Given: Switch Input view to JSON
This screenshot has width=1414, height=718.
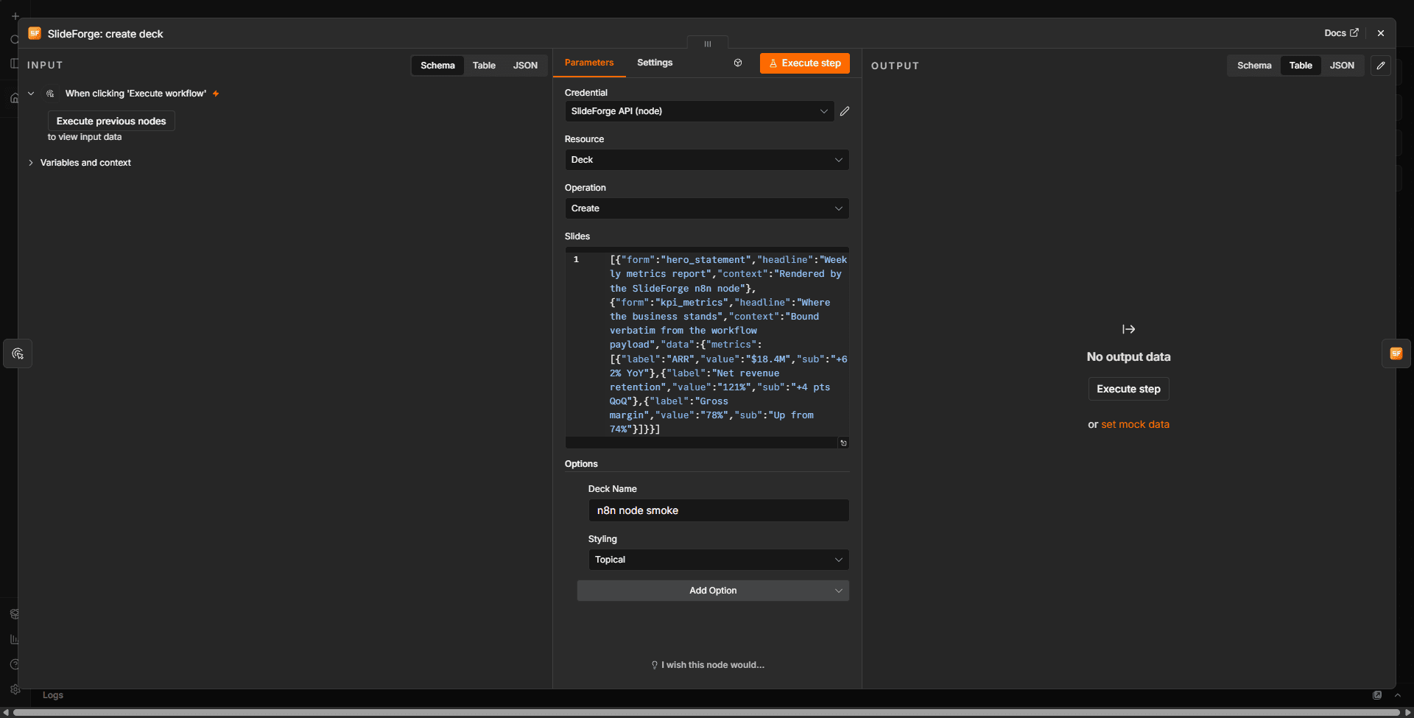Looking at the screenshot, I should point(525,66).
